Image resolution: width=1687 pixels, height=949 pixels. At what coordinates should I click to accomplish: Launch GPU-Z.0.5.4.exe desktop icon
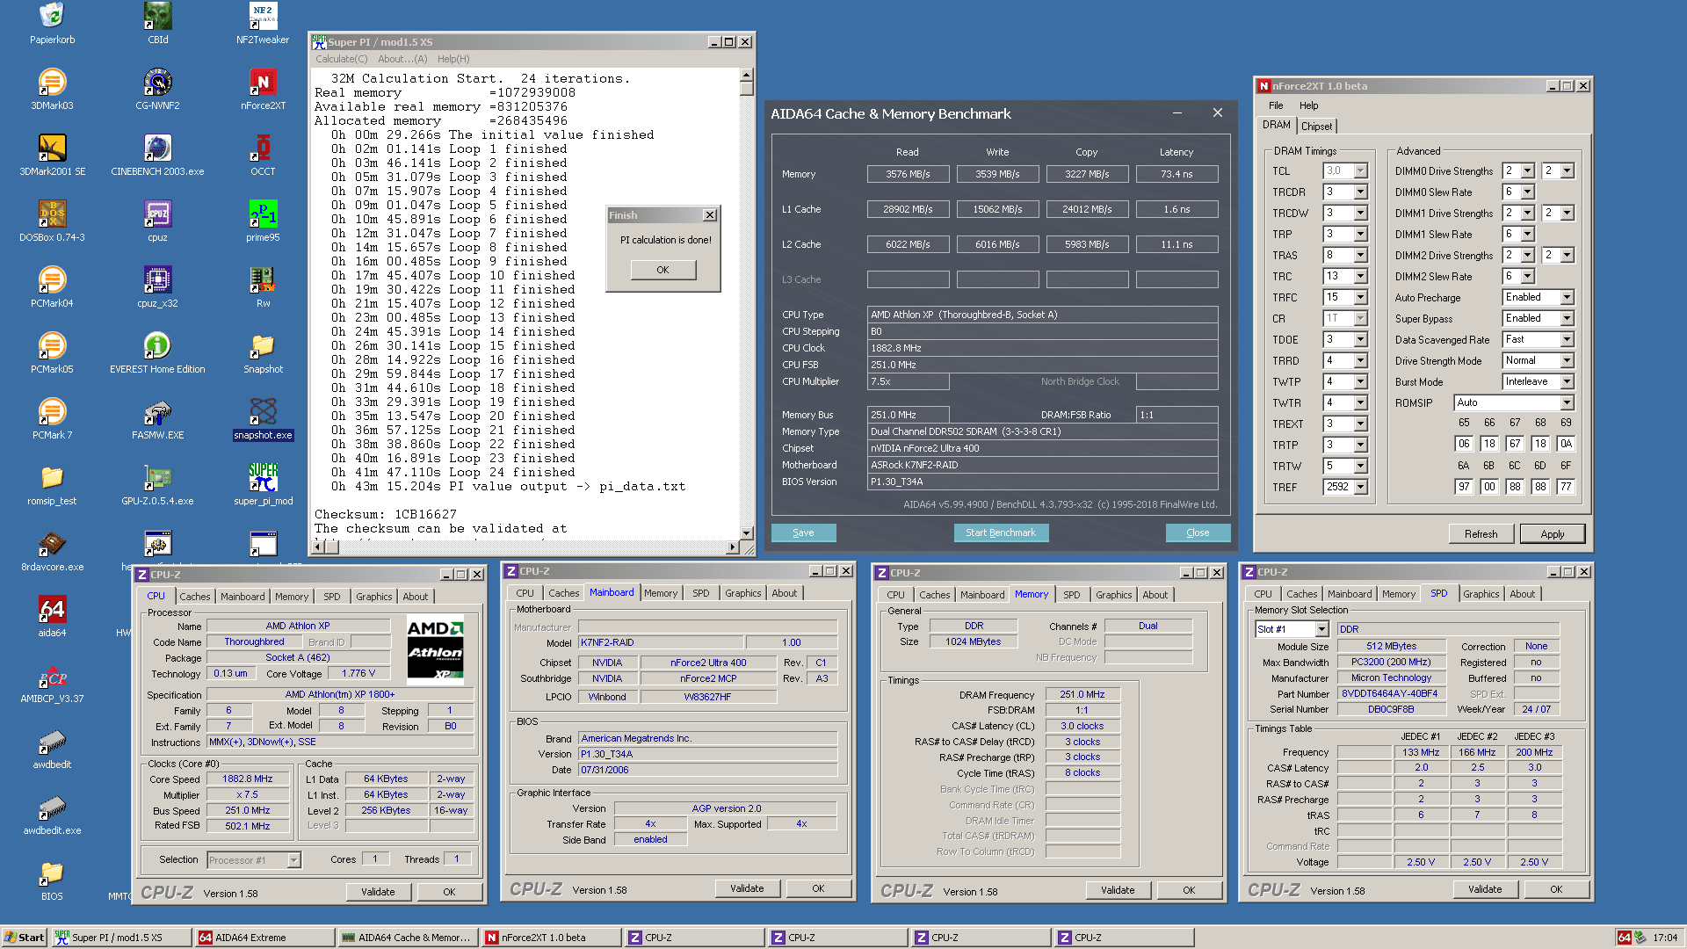[x=158, y=485]
